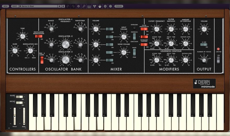Click the Oscillator-3 frequency knob
Image resolution: width=230 pixels, height=136 pixels.
(x=66, y=60)
